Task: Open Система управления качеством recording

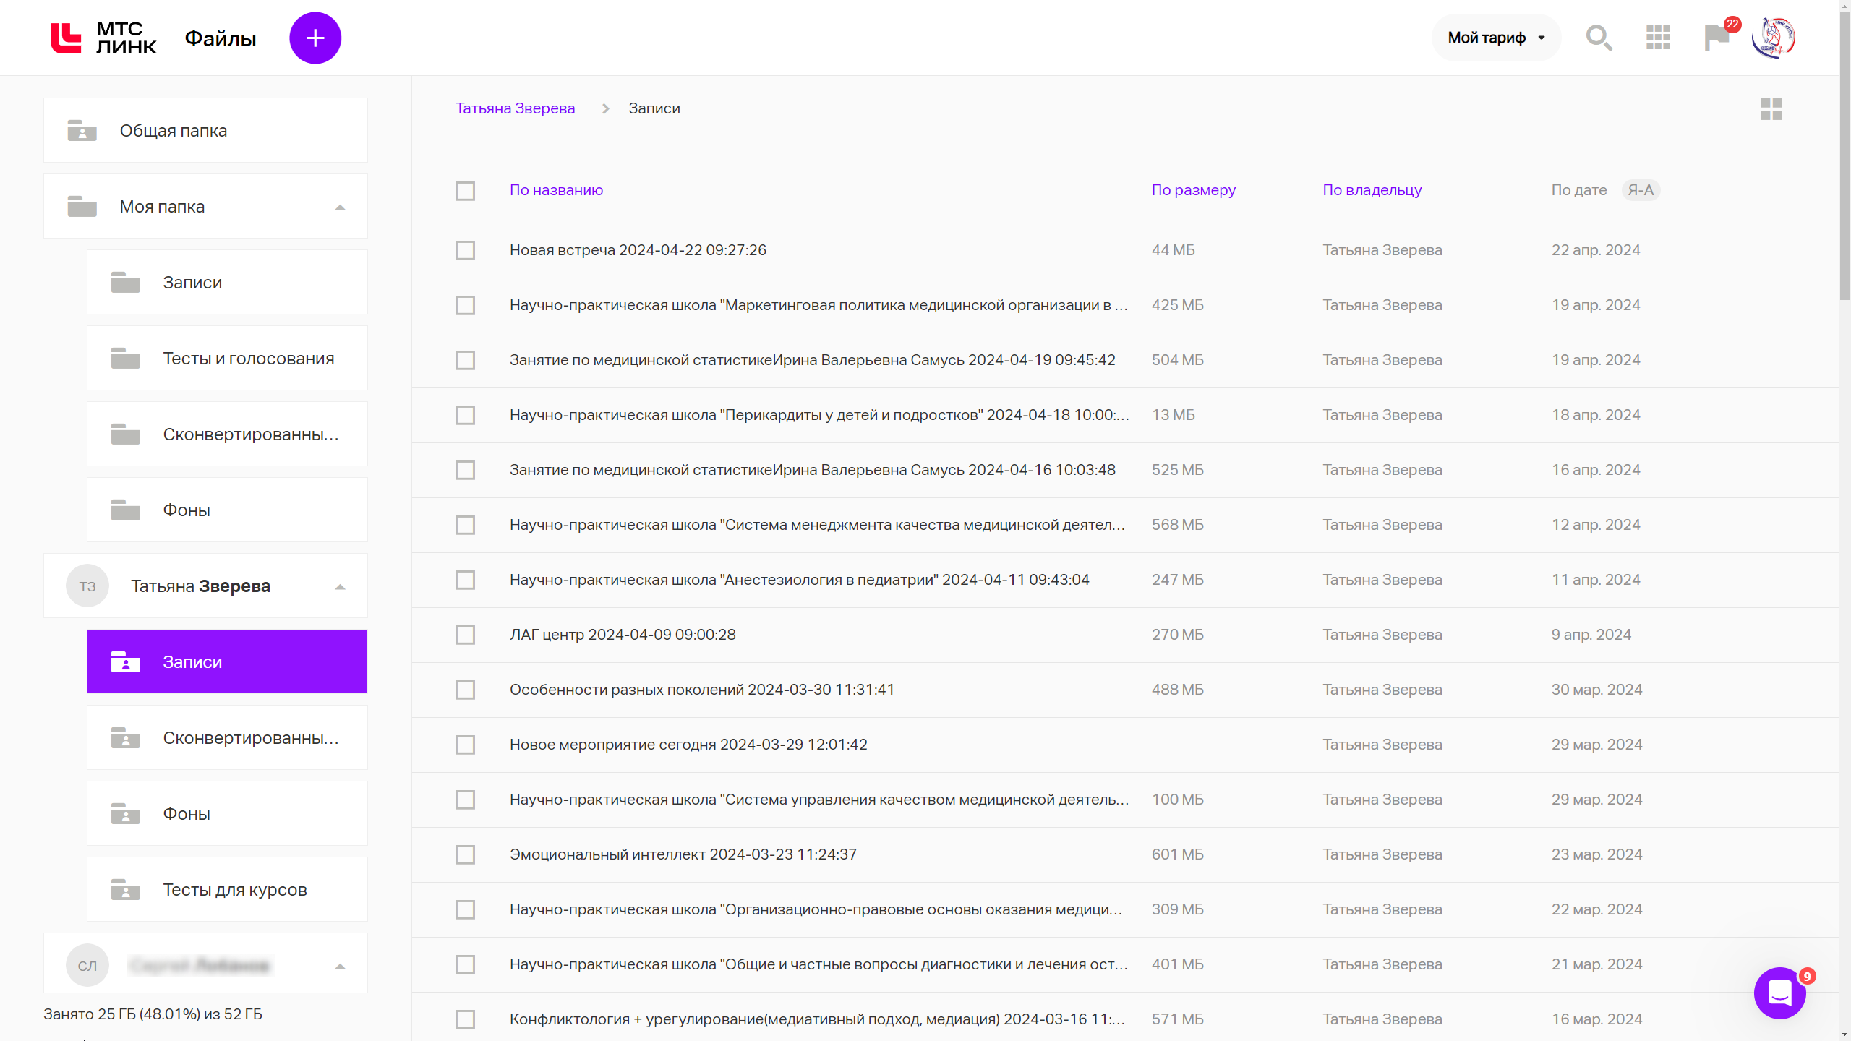Action: (x=819, y=800)
